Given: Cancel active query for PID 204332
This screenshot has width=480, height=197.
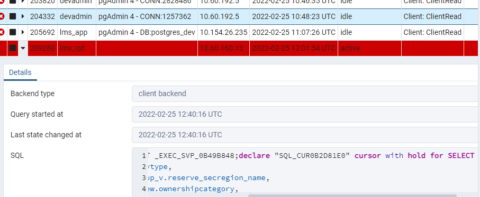Looking at the screenshot, I should (13, 16).
